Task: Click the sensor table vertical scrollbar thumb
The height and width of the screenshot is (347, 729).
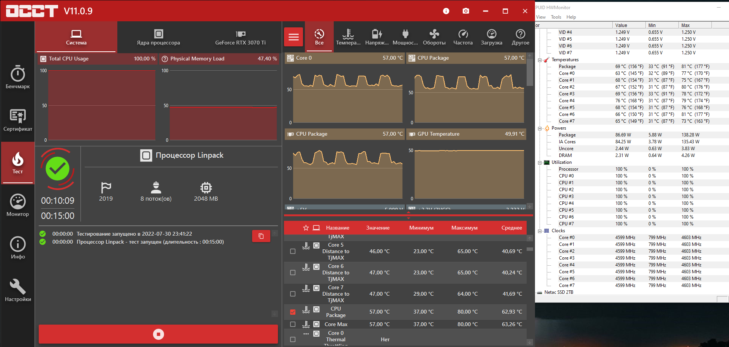Action: 530,249
